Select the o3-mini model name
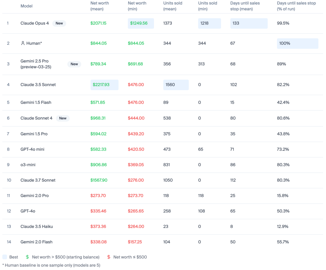 (28, 165)
